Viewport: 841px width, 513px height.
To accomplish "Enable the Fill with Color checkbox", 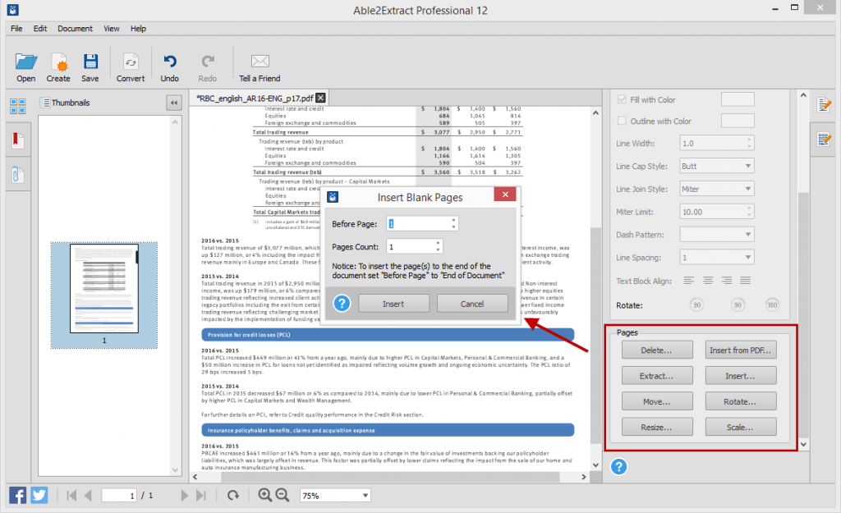I will click(x=621, y=98).
